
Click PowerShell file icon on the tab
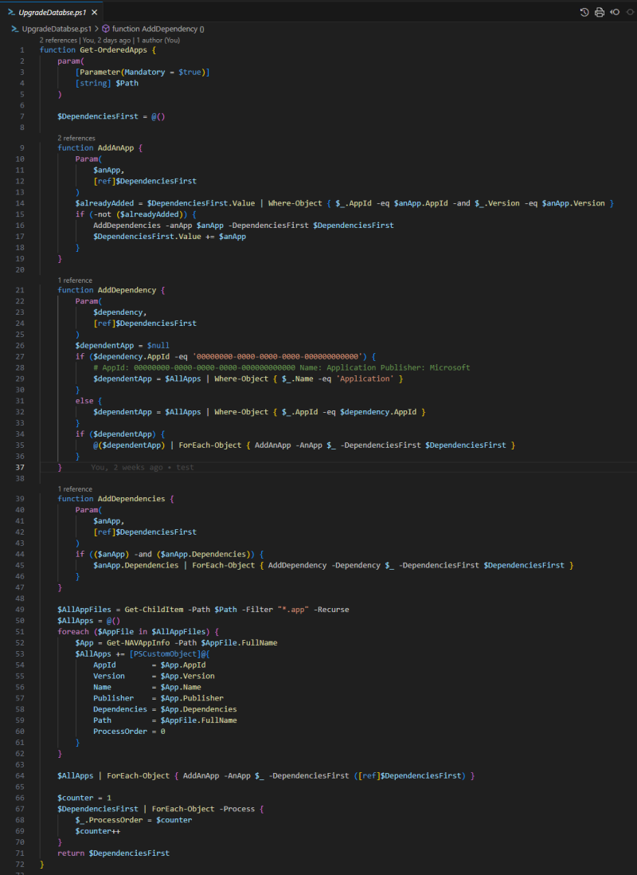(x=12, y=13)
